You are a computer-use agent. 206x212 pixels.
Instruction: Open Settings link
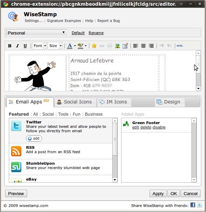click(x=33, y=21)
